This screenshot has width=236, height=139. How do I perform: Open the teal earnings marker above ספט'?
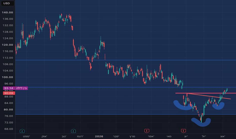click(22, 131)
